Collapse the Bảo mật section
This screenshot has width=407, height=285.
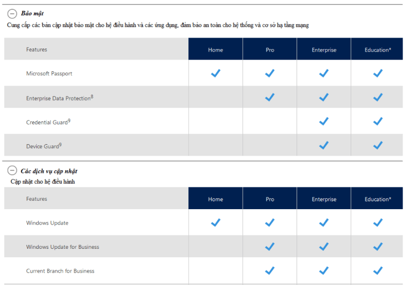click(x=12, y=13)
